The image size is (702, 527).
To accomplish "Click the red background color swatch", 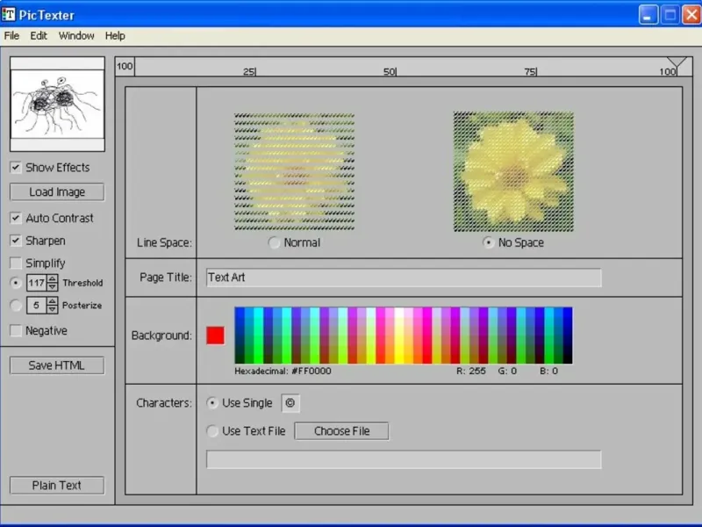I will [215, 336].
